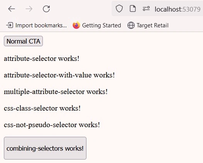Click the Normal CTA button
The width and height of the screenshot is (203, 163).
(x=23, y=41)
